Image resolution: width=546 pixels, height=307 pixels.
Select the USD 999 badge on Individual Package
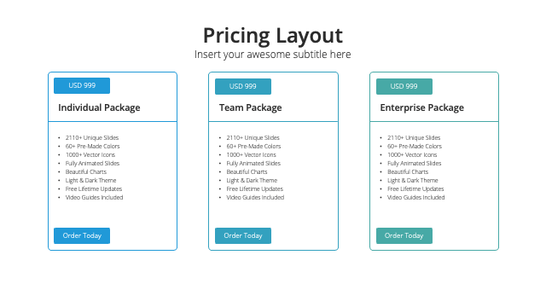pyautogui.click(x=82, y=85)
